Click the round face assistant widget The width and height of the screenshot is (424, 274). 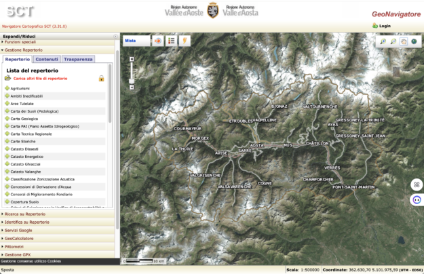[417, 200]
